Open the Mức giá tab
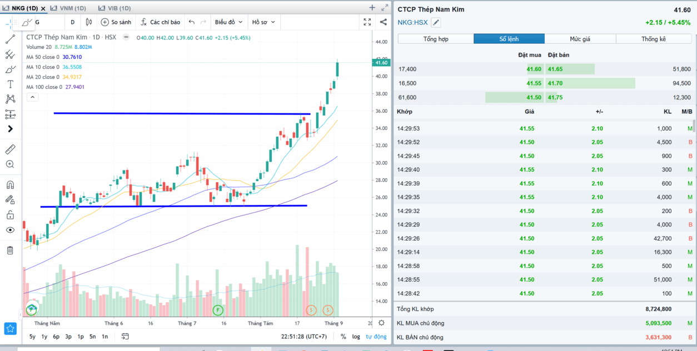The image size is (697, 351). click(x=580, y=39)
